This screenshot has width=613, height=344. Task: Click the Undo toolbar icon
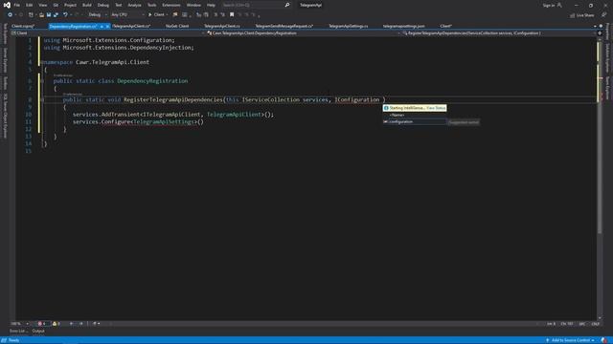[x=65, y=15]
